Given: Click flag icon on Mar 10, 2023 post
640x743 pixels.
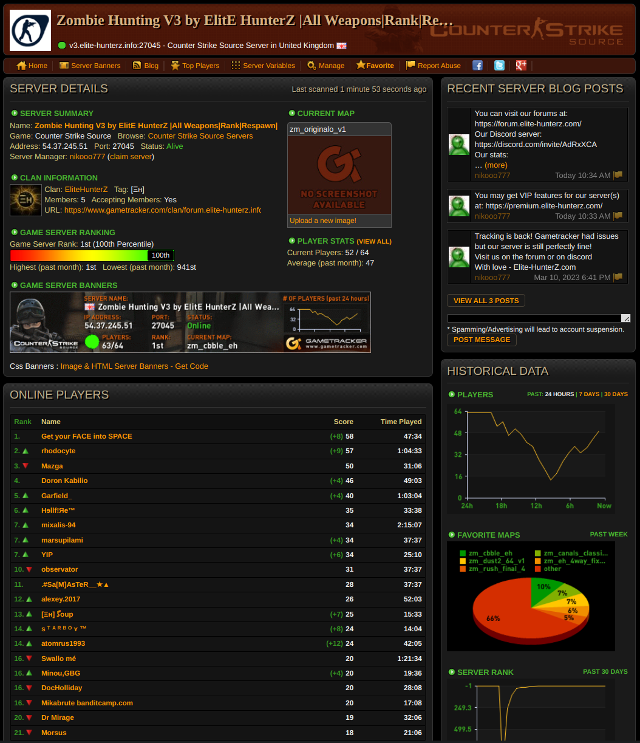Looking at the screenshot, I should pos(618,278).
